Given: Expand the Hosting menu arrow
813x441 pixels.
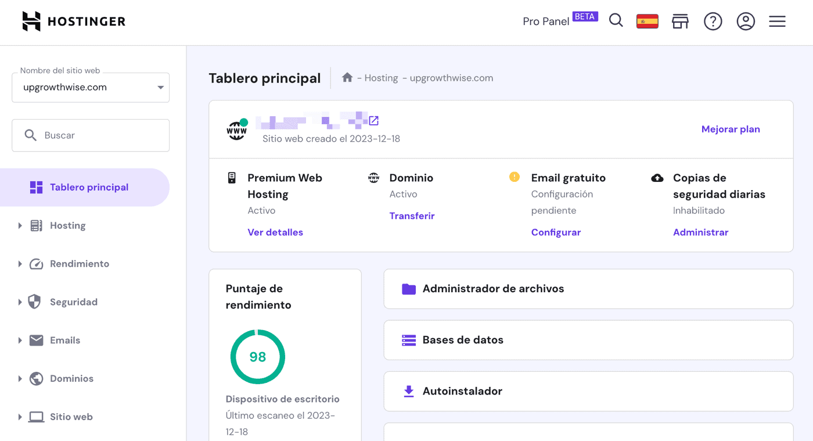Looking at the screenshot, I should pos(20,225).
